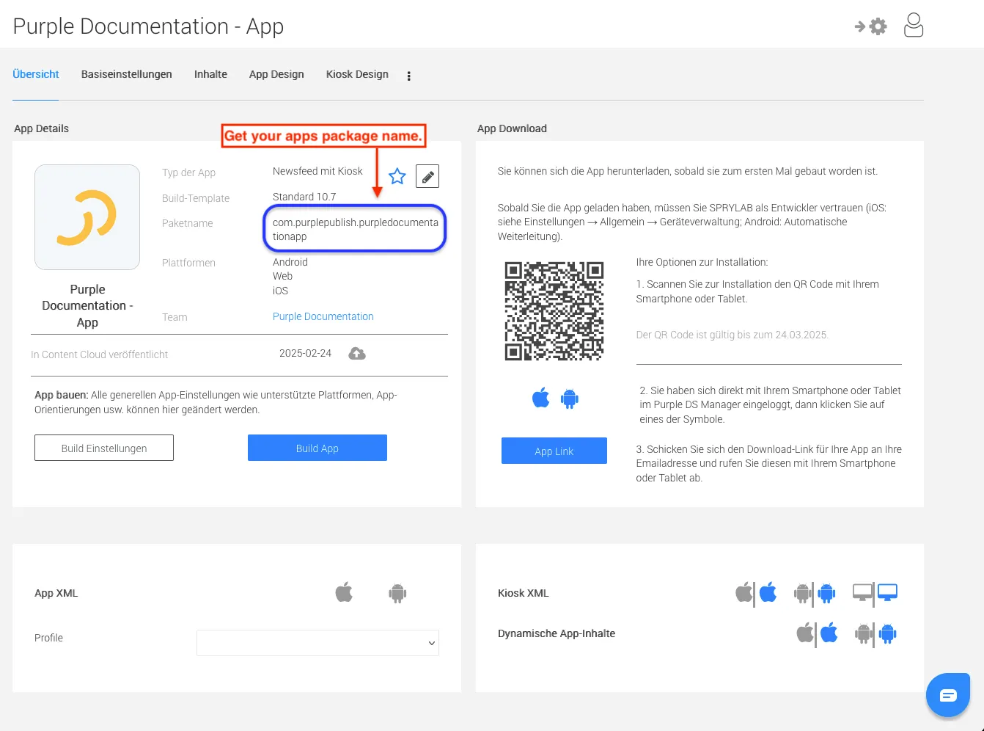Open the three-dot tab overflow menu
This screenshot has height=731, width=984.
(408, 76)
